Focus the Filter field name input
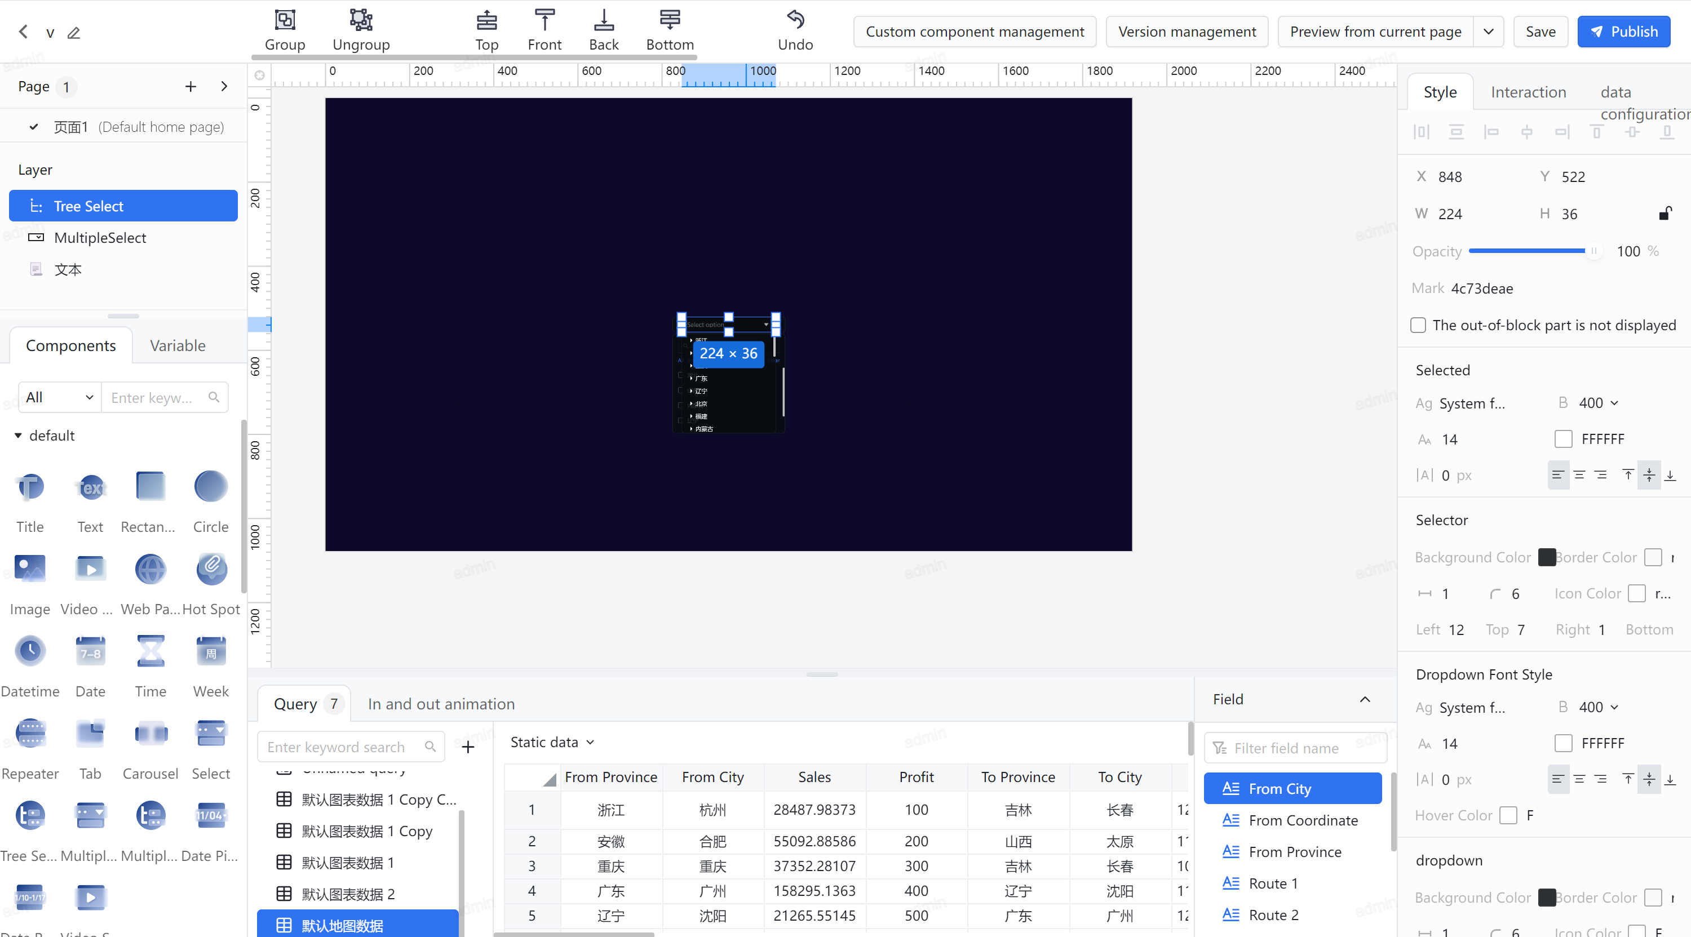 [1295, 748]
